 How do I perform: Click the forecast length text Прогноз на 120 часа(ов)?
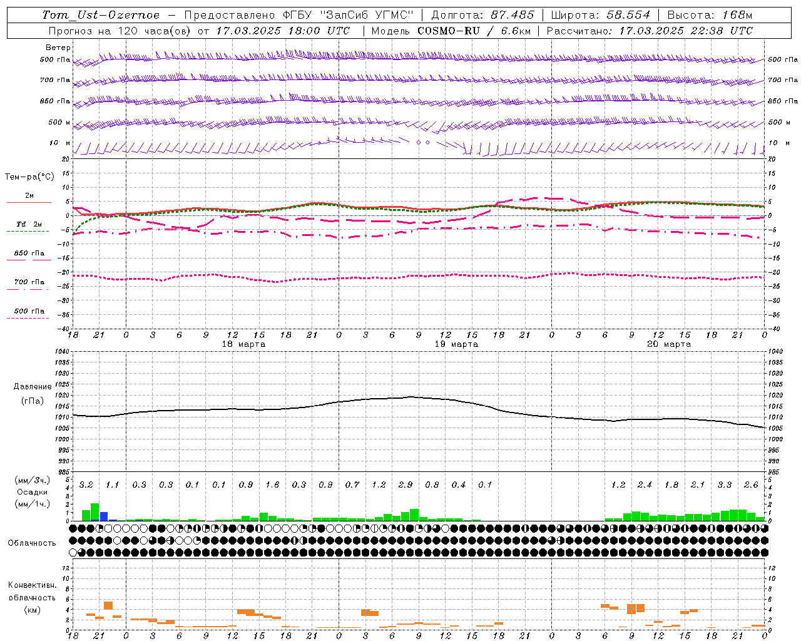point(120,31)
